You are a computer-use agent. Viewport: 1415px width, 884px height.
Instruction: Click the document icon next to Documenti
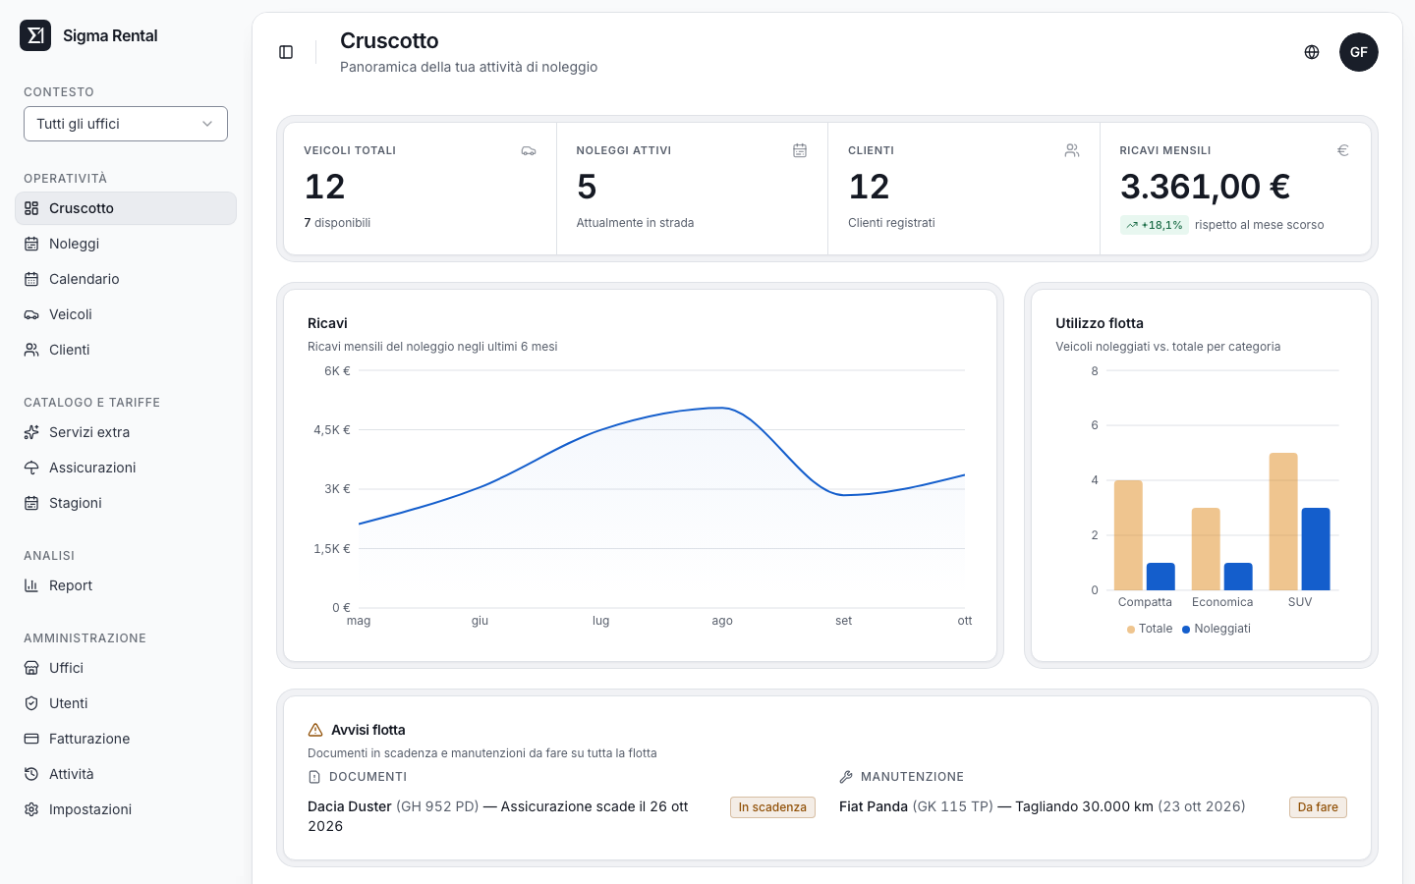314,777
